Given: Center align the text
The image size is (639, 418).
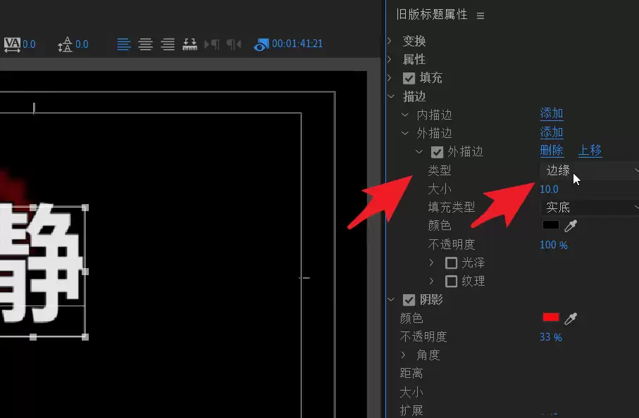Looking at the screenshot, I should (x=146, y=44).
